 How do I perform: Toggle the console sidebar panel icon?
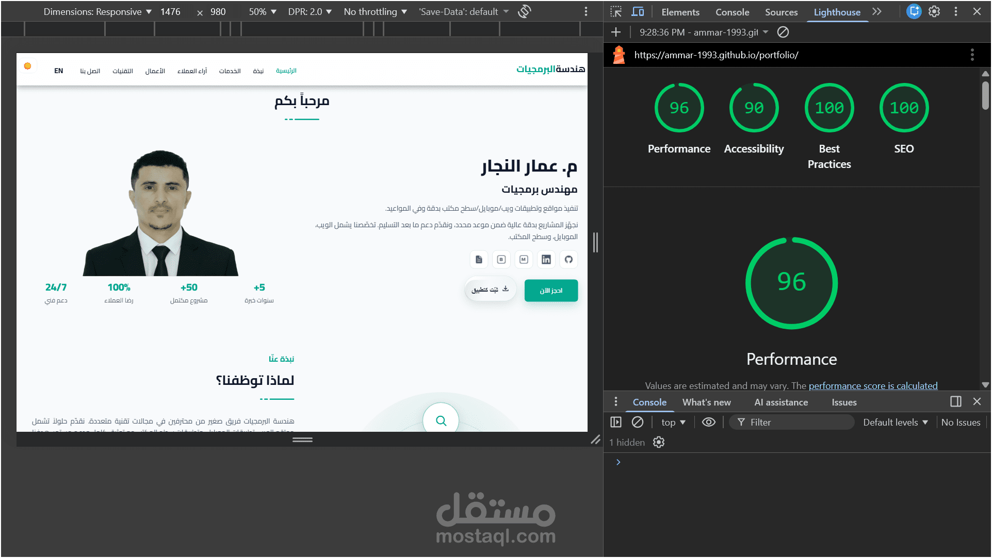pyautogui.click(x=616, y=422)
